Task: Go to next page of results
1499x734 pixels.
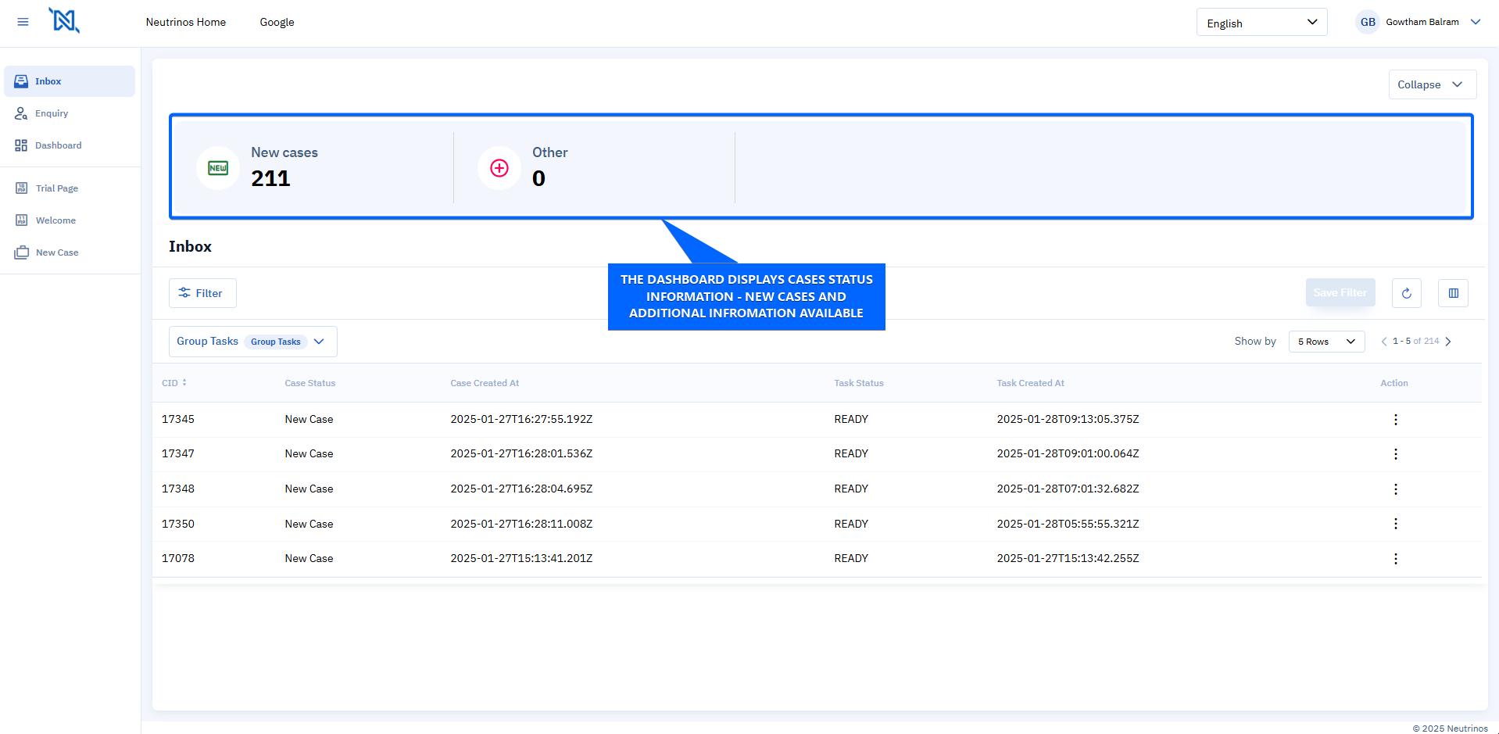Action: point(1448,342)
